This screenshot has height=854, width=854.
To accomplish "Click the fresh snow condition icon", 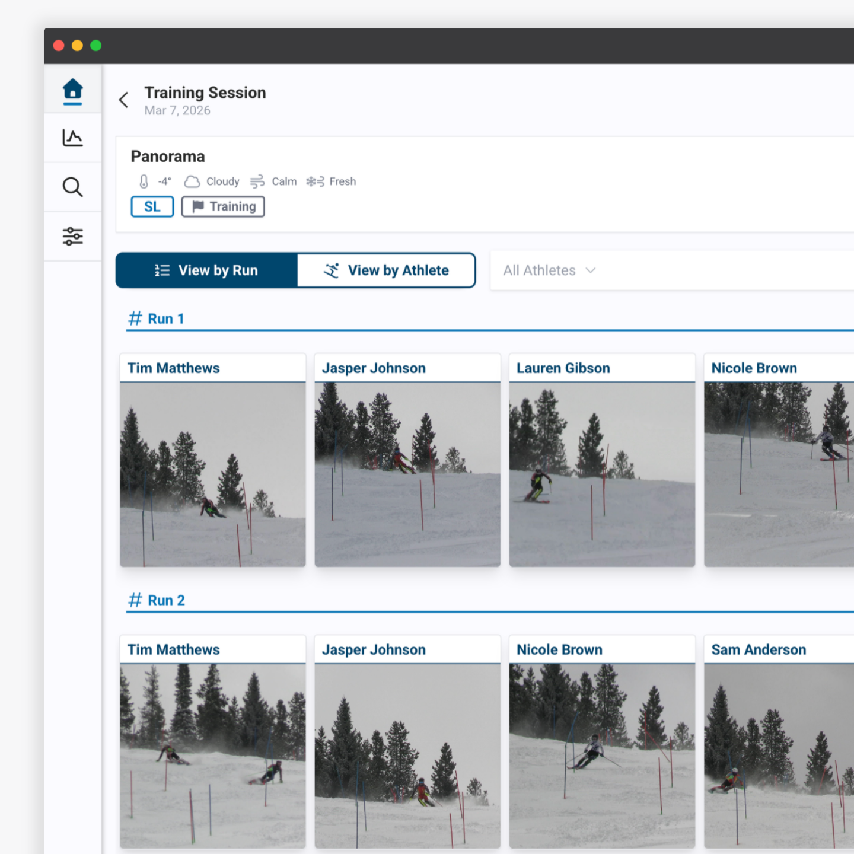I will click(315, 181).
